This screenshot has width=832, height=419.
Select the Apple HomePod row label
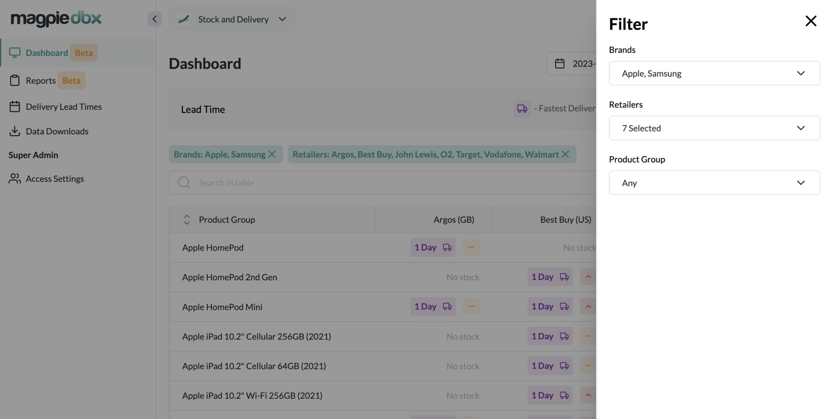(x=213, y=248)
